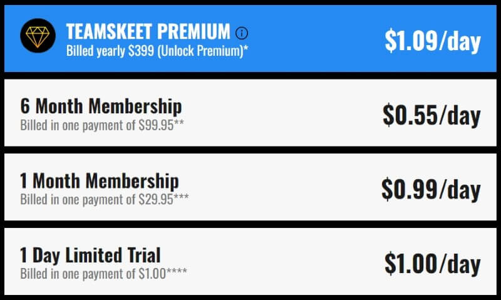501x300 pixels.
Task: Pick the $0.99/day price
Action: pyautogui.click(x=431, y=189)
